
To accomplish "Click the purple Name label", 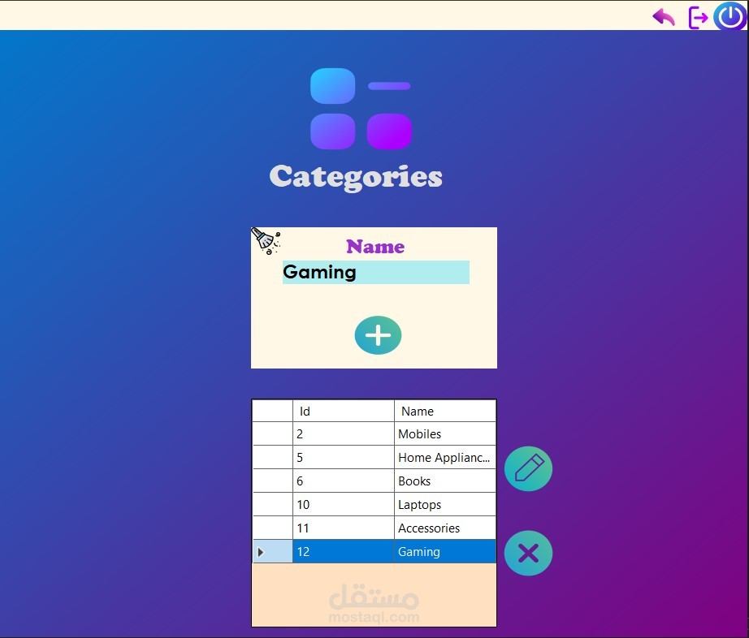I will coord(375,246).
